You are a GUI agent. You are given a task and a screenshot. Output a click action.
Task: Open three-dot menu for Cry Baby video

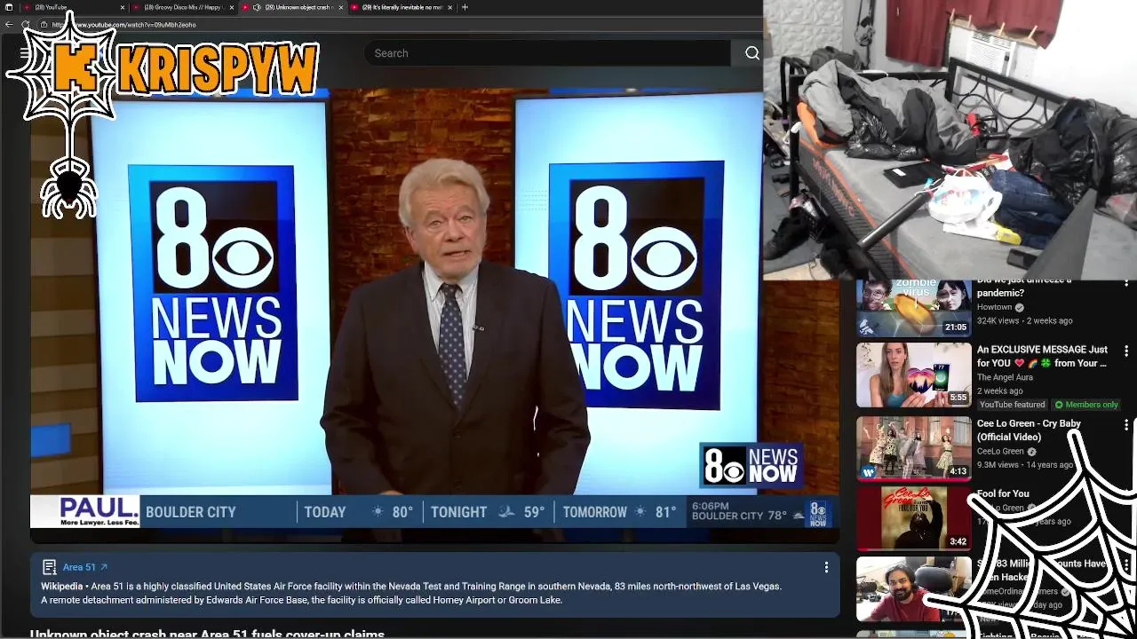click(x=1126, y=425)
